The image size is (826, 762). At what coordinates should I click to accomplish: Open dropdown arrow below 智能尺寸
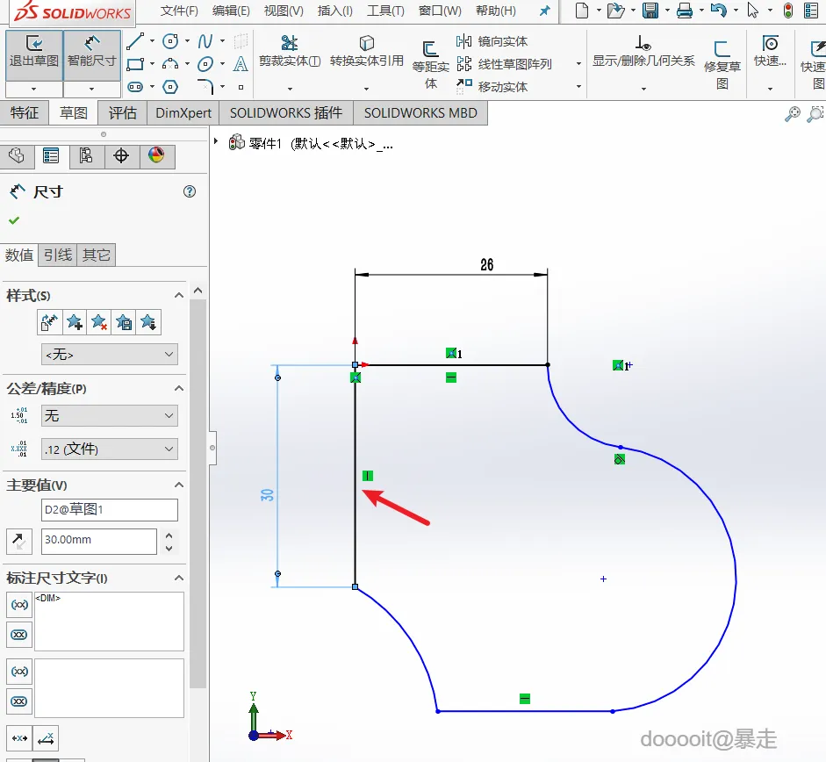91,89
